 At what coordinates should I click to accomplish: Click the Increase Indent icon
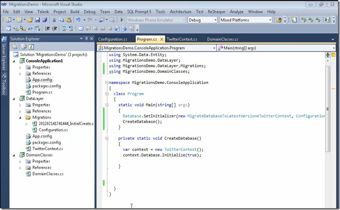coord(54,28)
